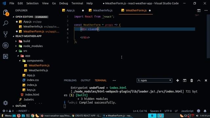The width and height of the screenshot is (210, 118).
Task: Switch to the OUTPUT panel tab
Action: pyautogui.click(x=86, y=80)
